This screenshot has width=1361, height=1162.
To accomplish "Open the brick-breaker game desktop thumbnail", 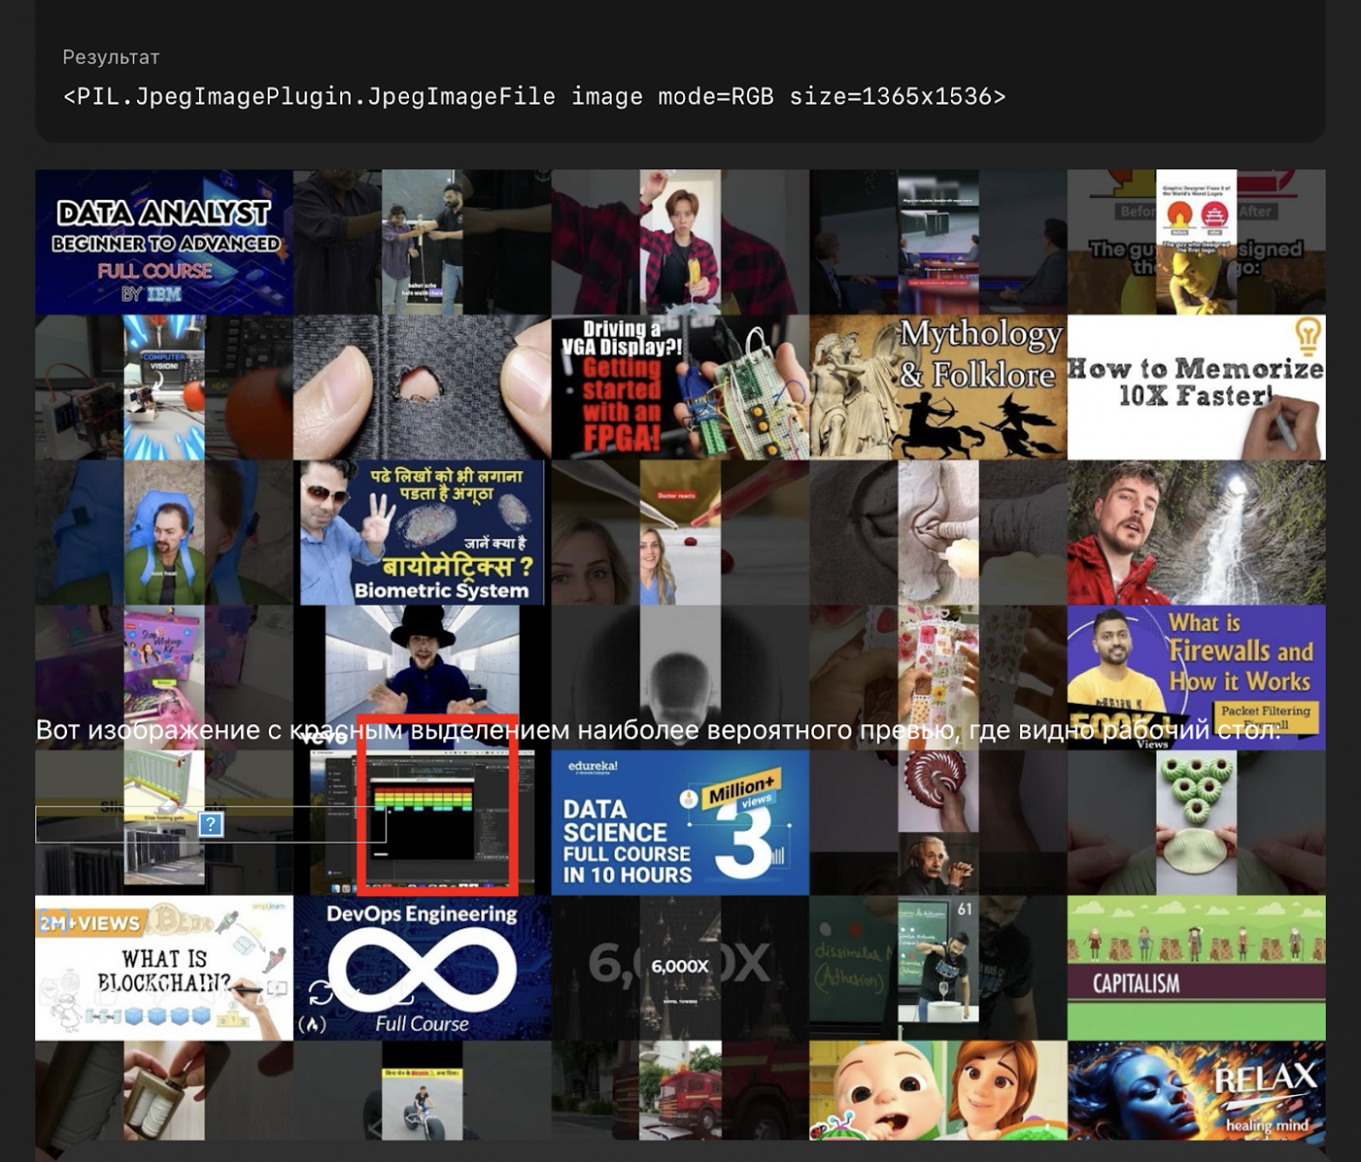I will pyautogui.click(x=422, y=823).
